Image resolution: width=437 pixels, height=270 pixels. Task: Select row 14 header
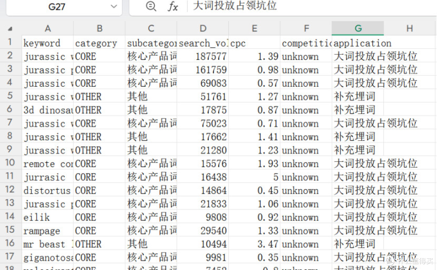(10, 216)
